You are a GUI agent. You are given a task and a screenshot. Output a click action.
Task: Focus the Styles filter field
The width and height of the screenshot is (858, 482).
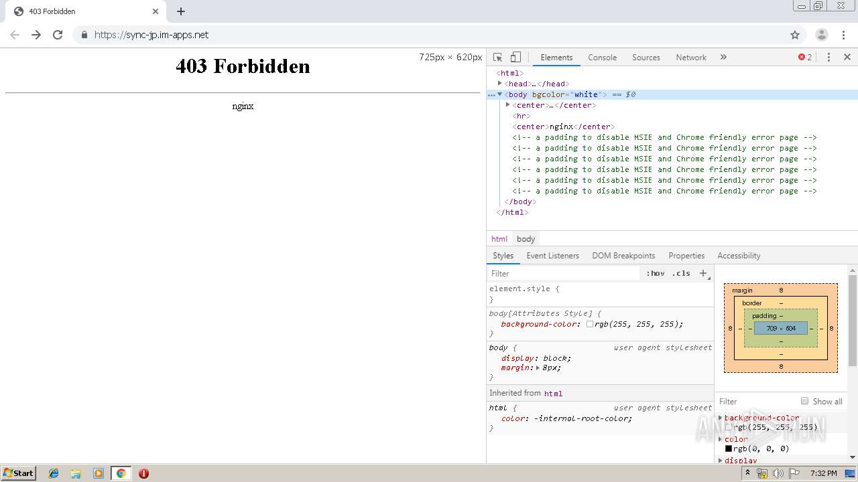564,273
